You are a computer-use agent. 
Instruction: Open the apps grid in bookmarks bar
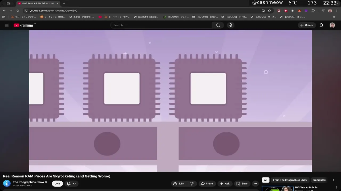click(x=4, y=17)
